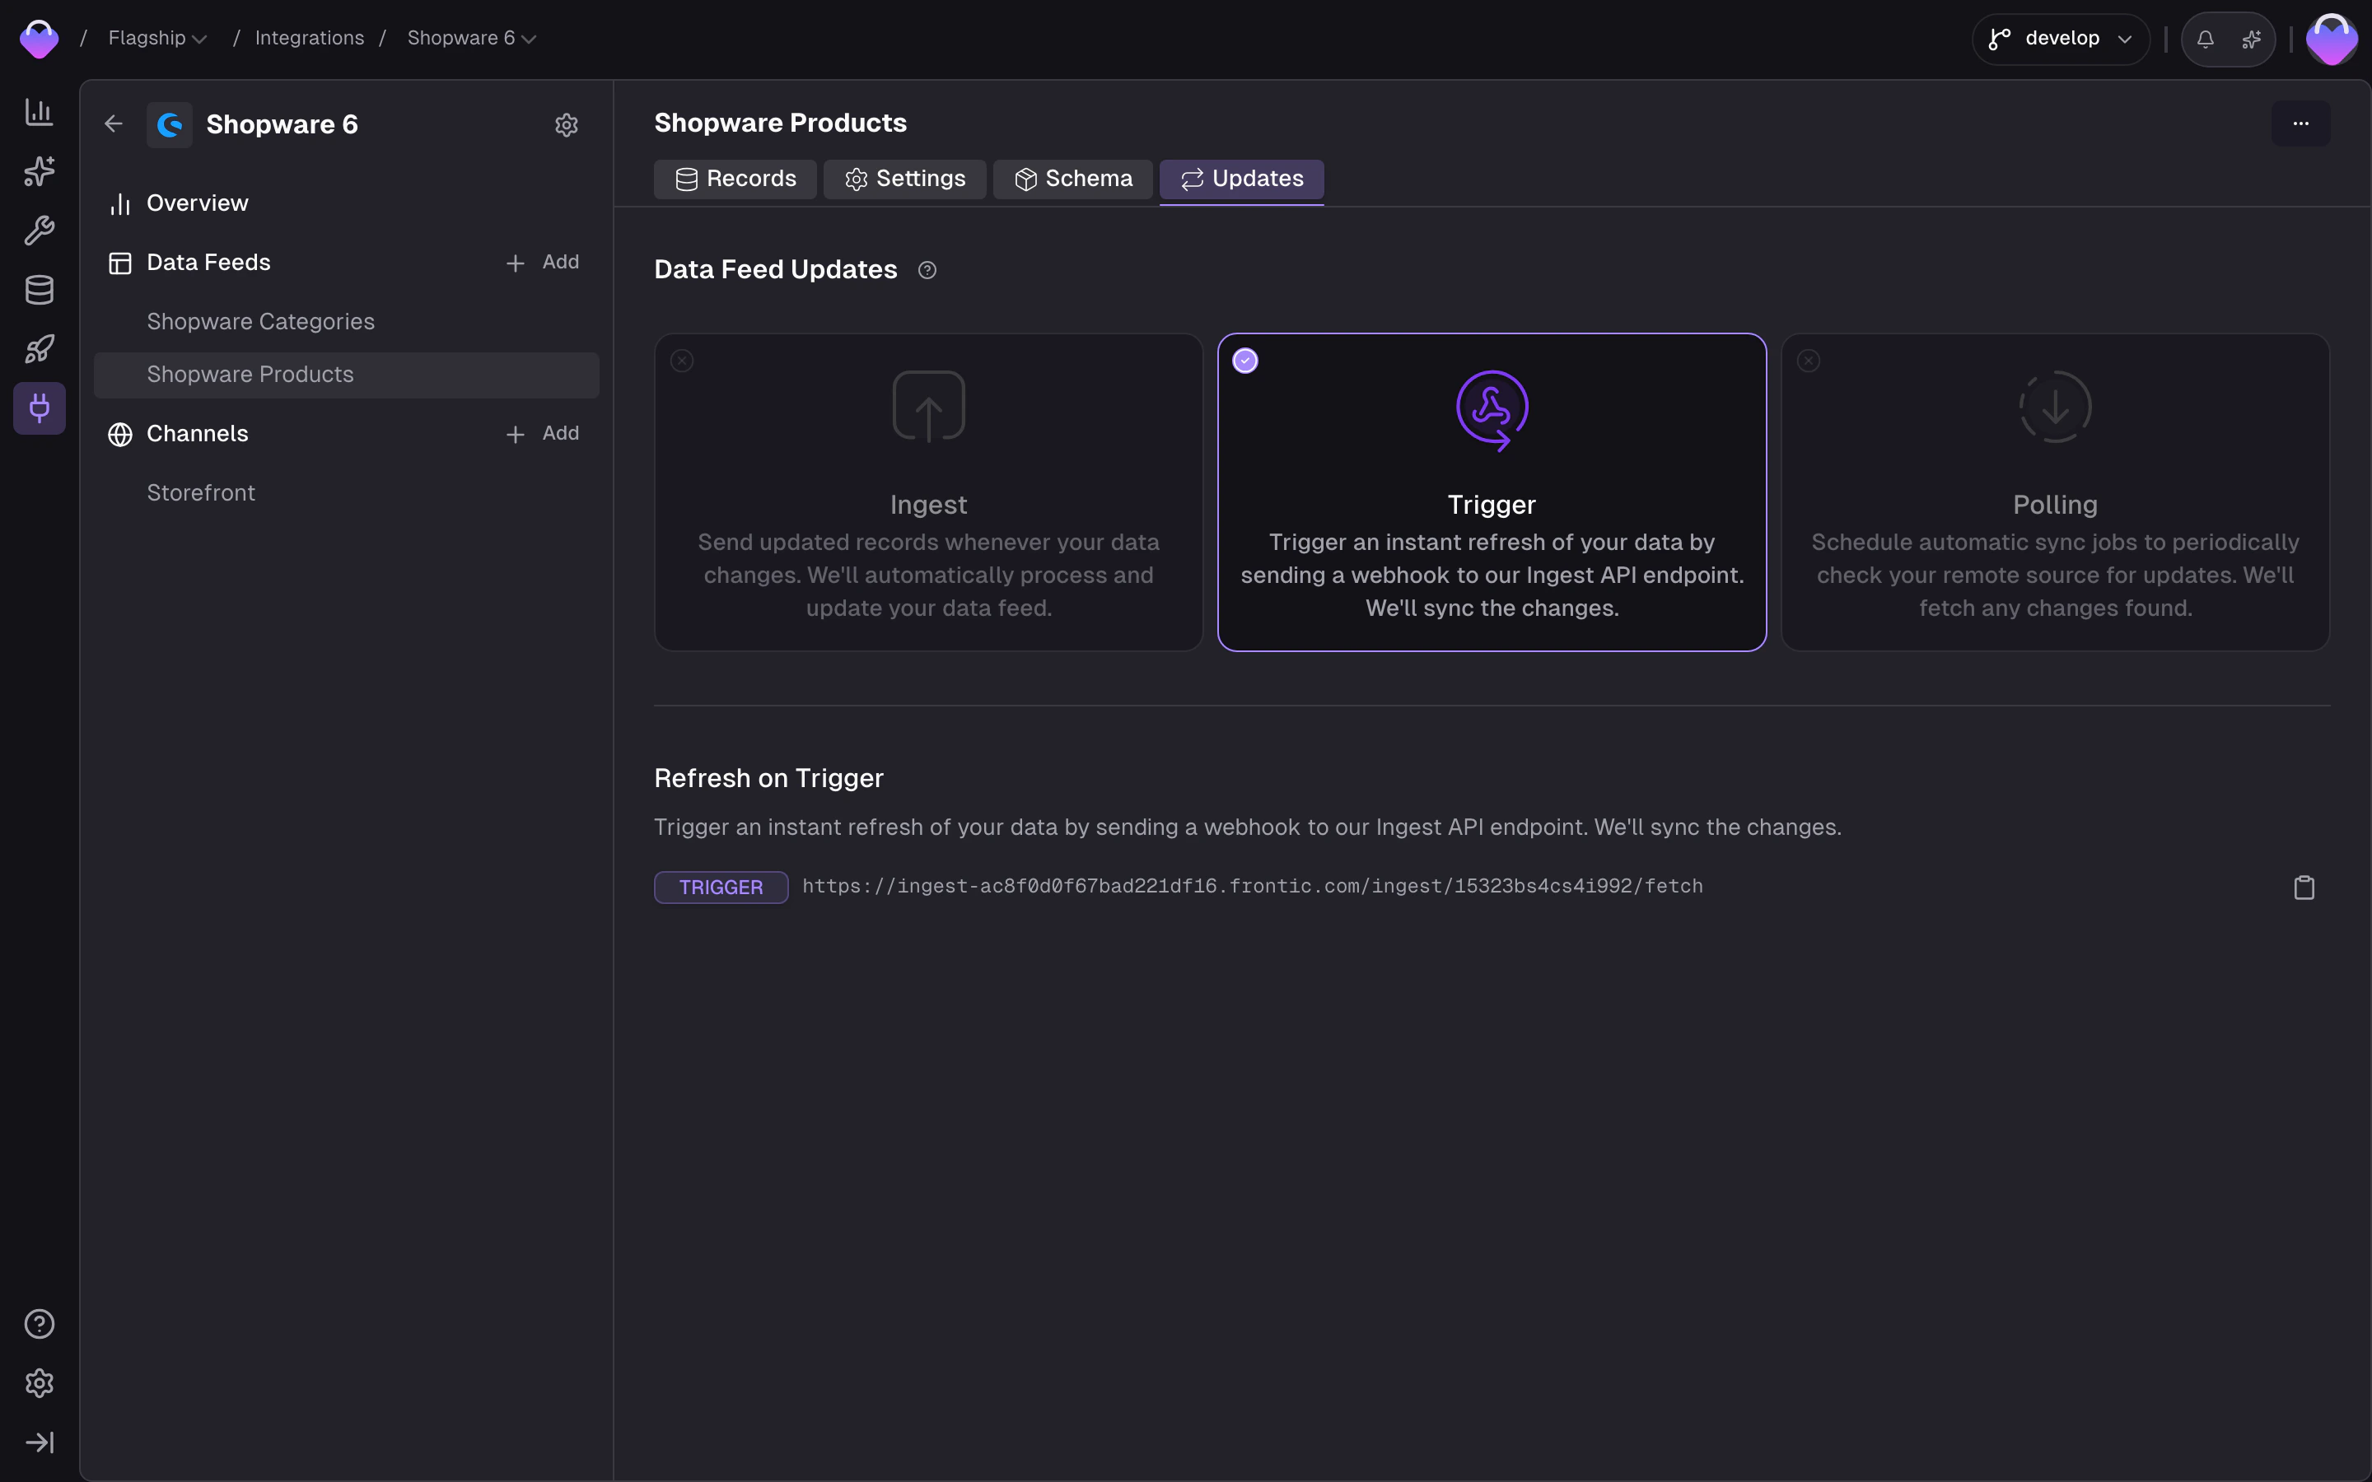Click the heart logo in top-left corner
Image resolution: width=2372 pixels, height=1482 pixels.
pos(40,40)
